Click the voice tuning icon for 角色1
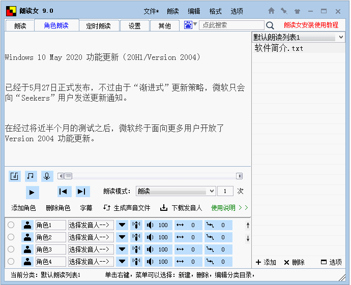The height and width of the screenshot is (285, 351). (136, 225)
